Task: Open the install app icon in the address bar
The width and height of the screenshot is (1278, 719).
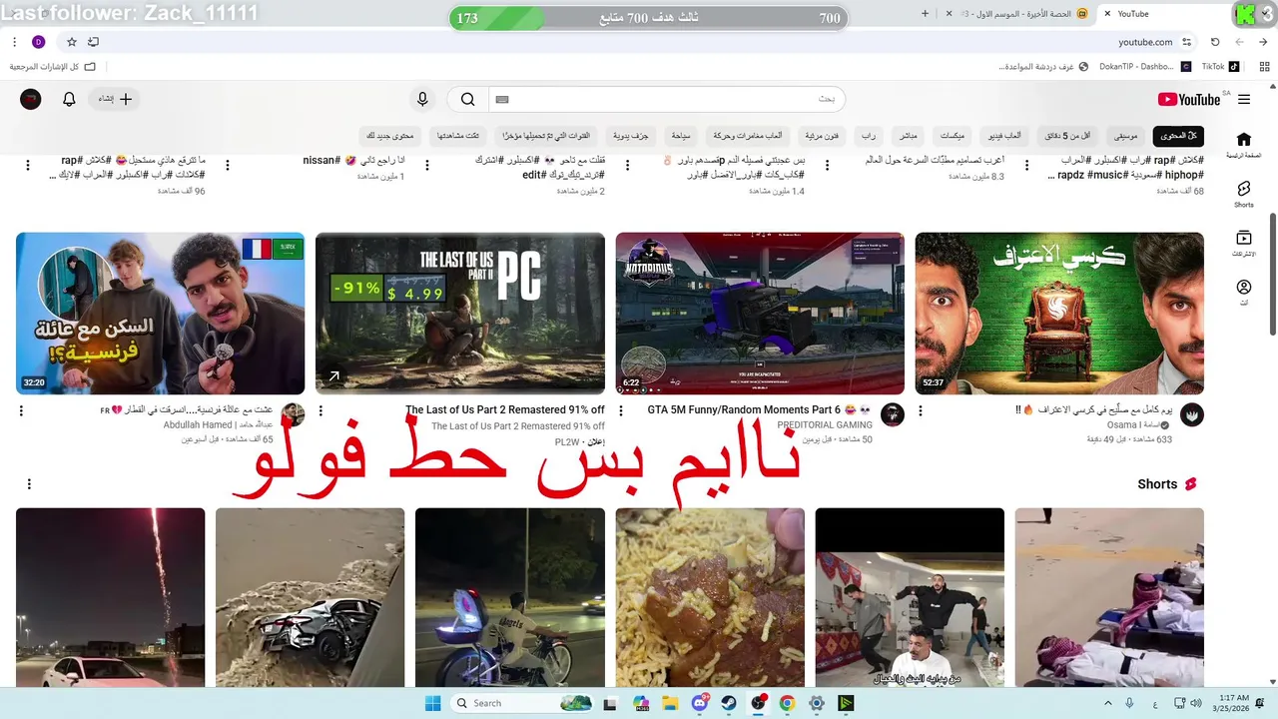Action: click(94, 42)
